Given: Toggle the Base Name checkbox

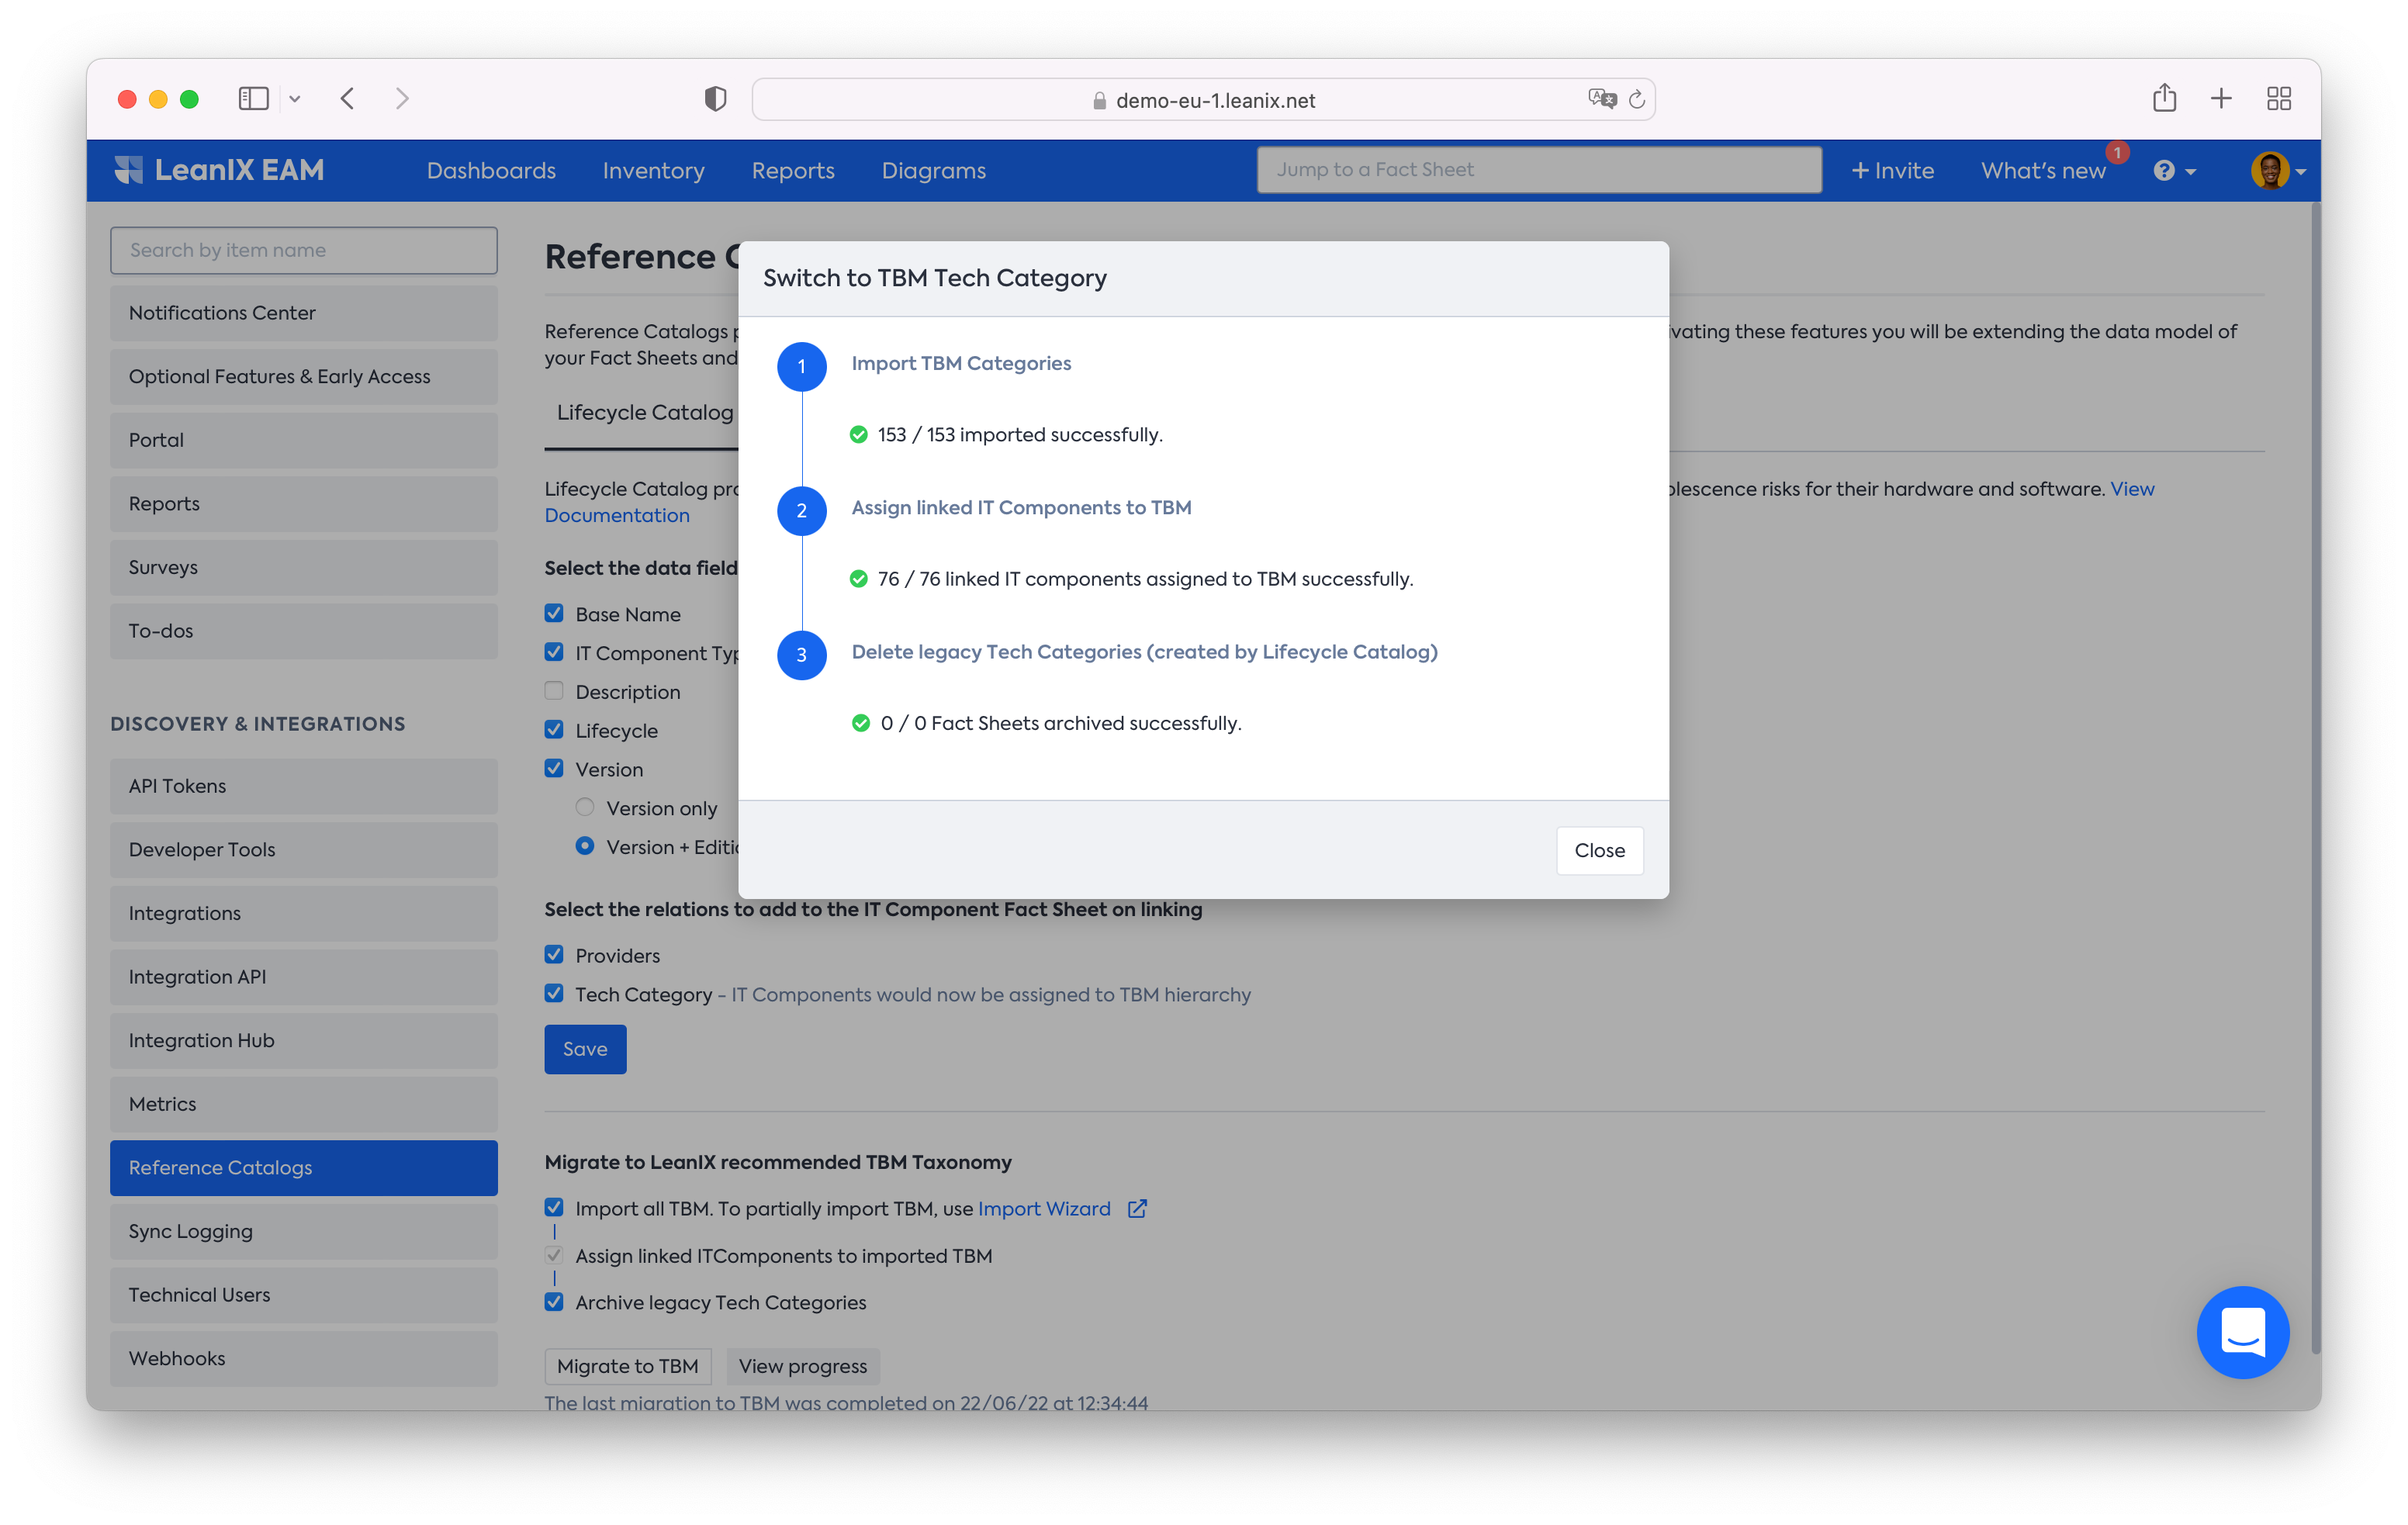Looking at the screenshot, I should click(554, 613).
